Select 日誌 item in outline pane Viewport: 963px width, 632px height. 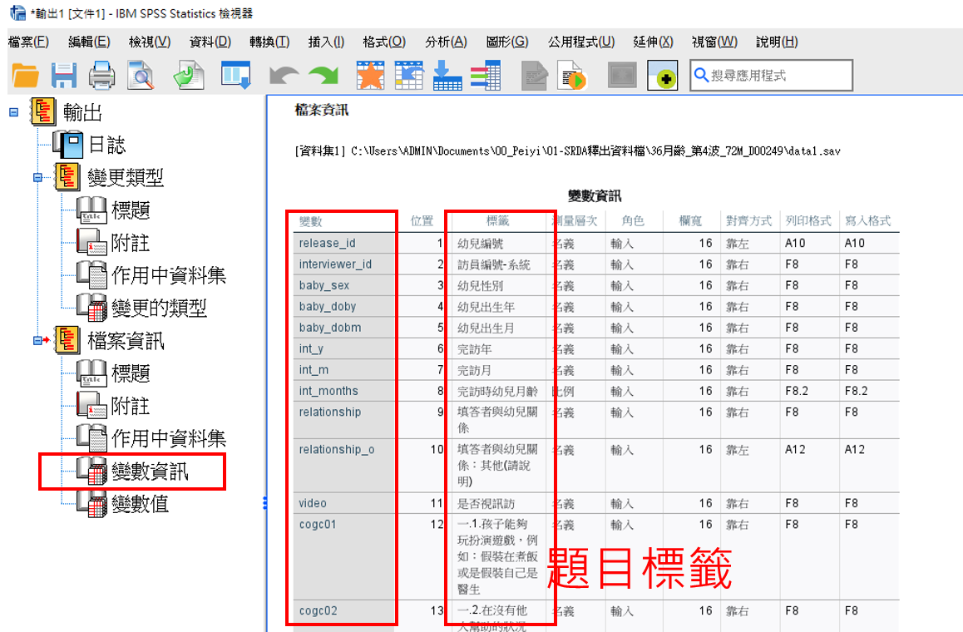[x=106, y=145]
